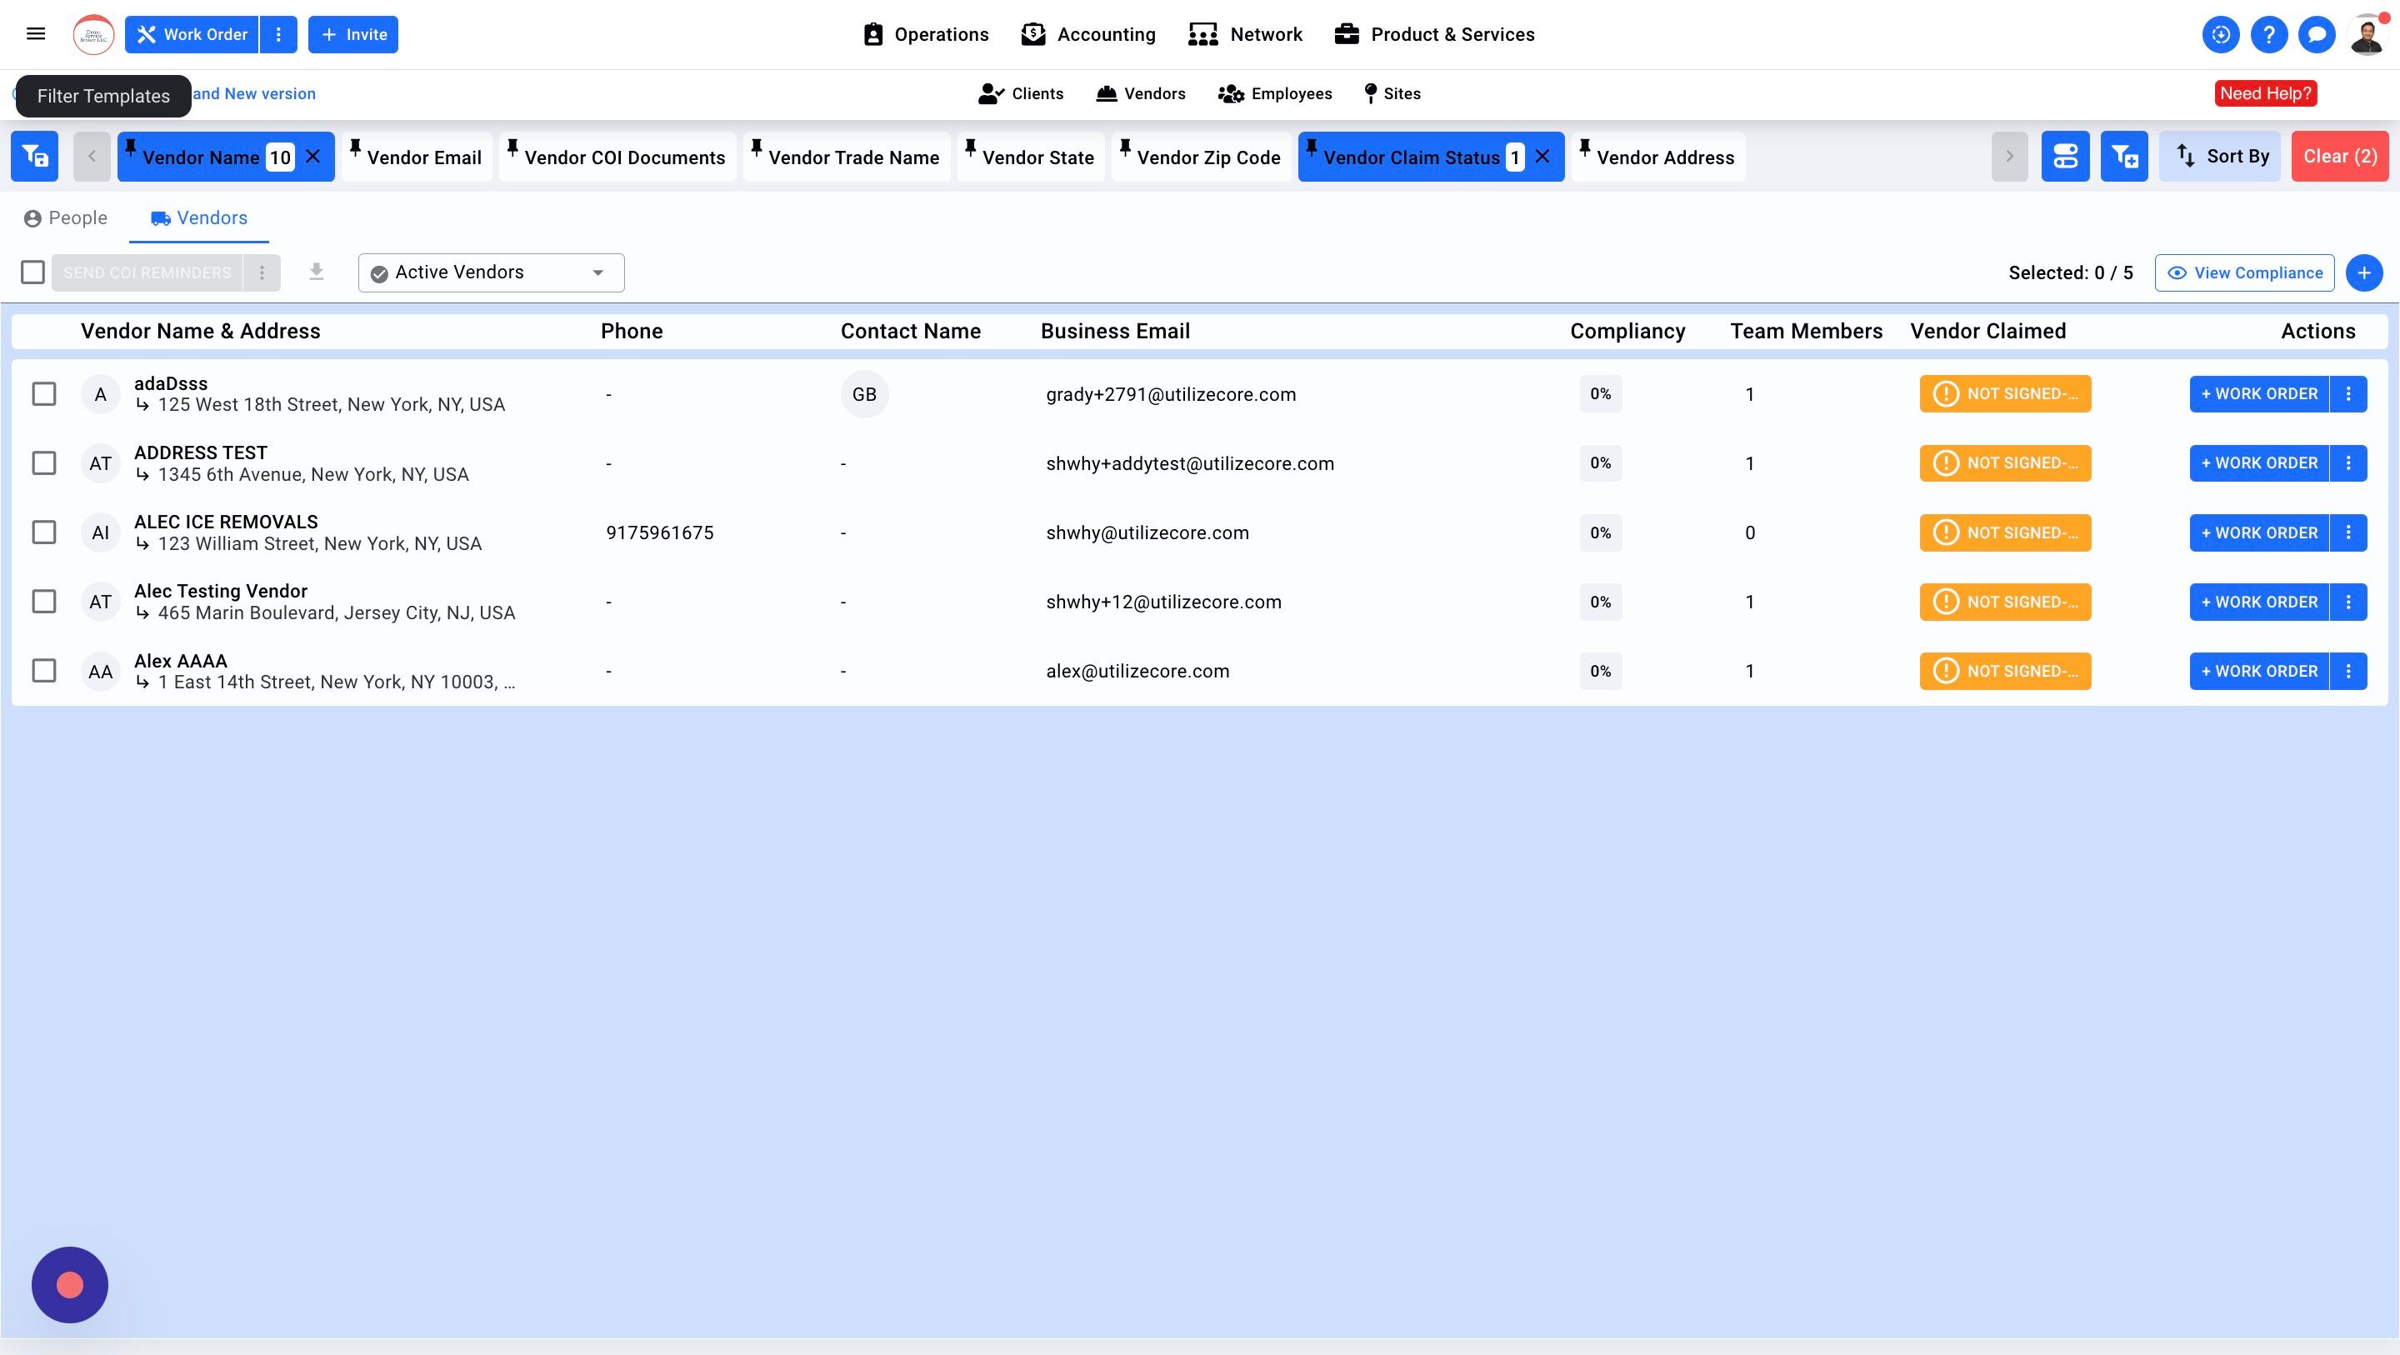Switch to the People tab
Viewport: 2400px width, 1355px height.
click(x=65, y=218)
